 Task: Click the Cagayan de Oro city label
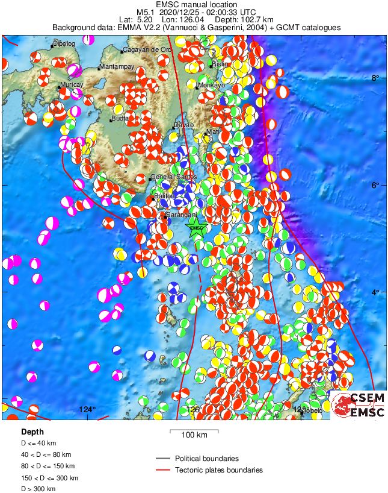click(x=147, y=49)
